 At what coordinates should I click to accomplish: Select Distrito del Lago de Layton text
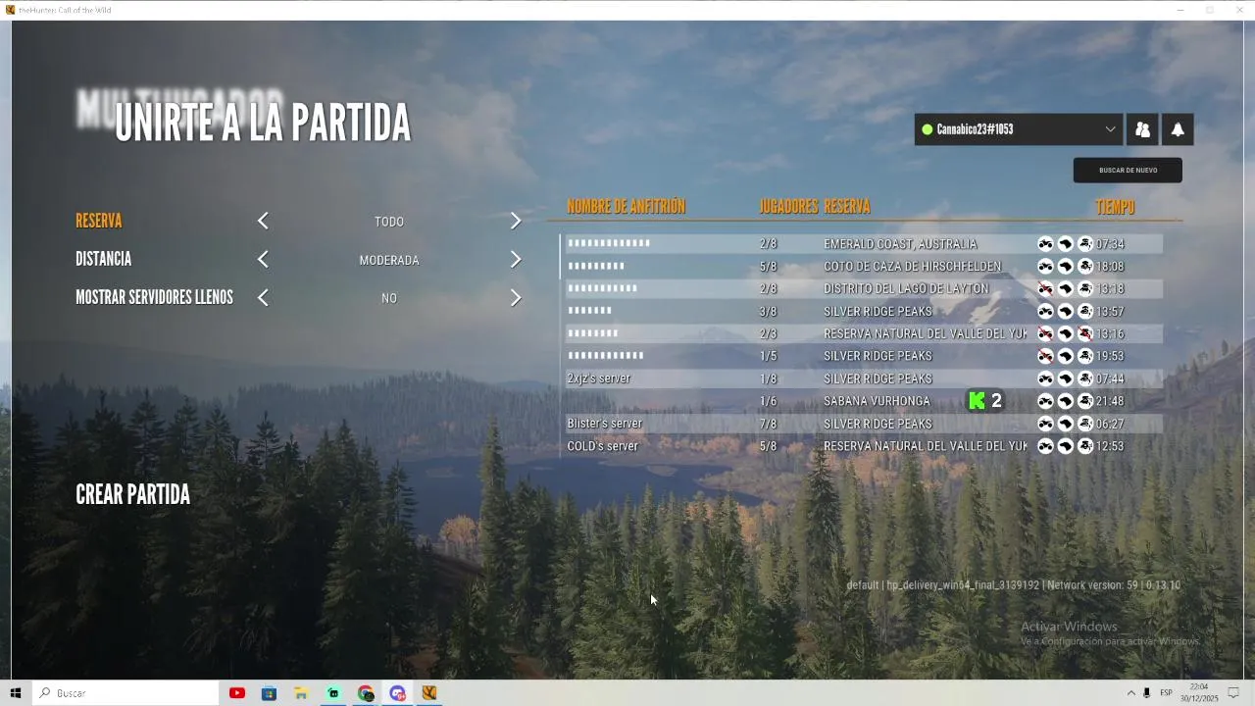tap(906, 289)
